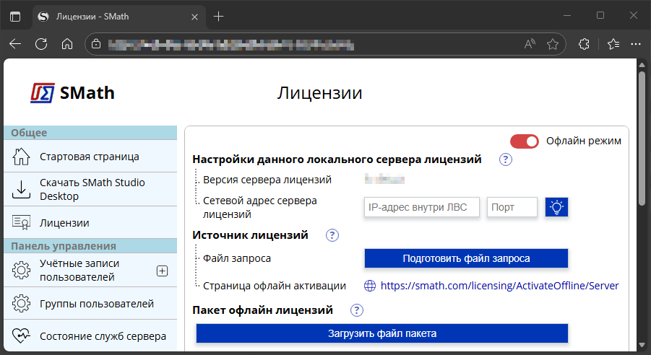Viewport: 651px width, 355px height.
Task: Click the Общее section header
Action: point(90,133)
